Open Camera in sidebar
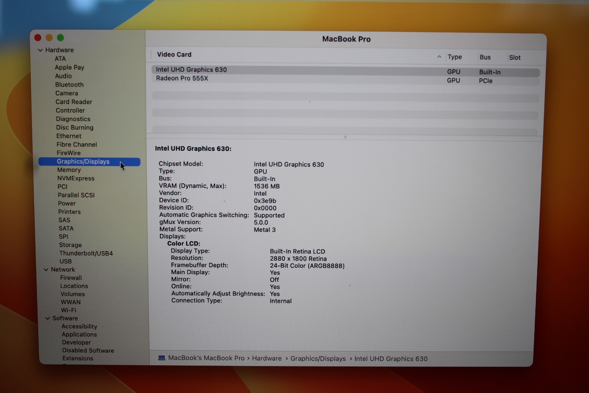Viewport: 589px width, 393px height. click(67, 93)
